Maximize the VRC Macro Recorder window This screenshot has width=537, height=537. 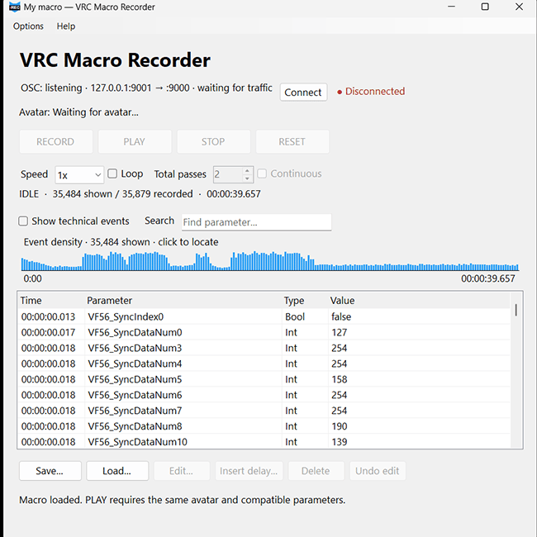(x=485, y=7)
